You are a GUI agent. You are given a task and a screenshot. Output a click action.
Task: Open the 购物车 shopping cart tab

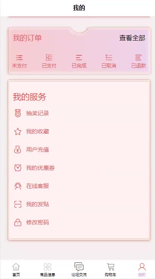click(x=111, y=270)
